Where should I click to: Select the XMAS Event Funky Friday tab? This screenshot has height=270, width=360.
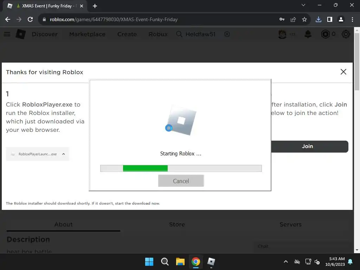coord(45,6)
